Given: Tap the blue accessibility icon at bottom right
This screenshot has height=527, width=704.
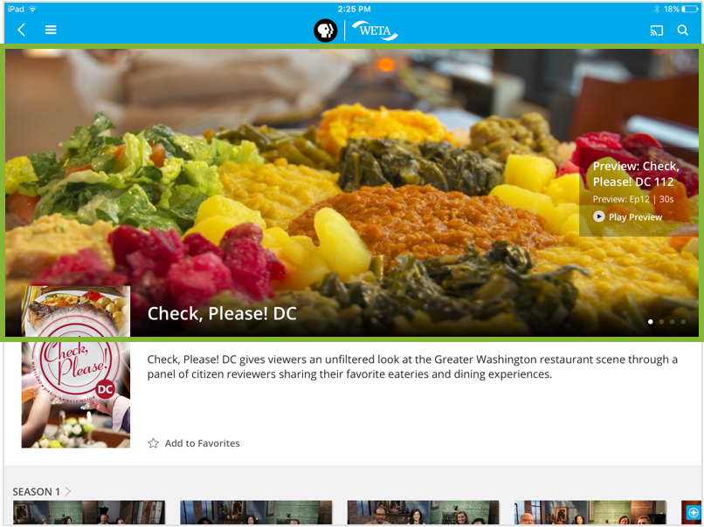Looking at the screenshot, I should (x=693, y=512).
